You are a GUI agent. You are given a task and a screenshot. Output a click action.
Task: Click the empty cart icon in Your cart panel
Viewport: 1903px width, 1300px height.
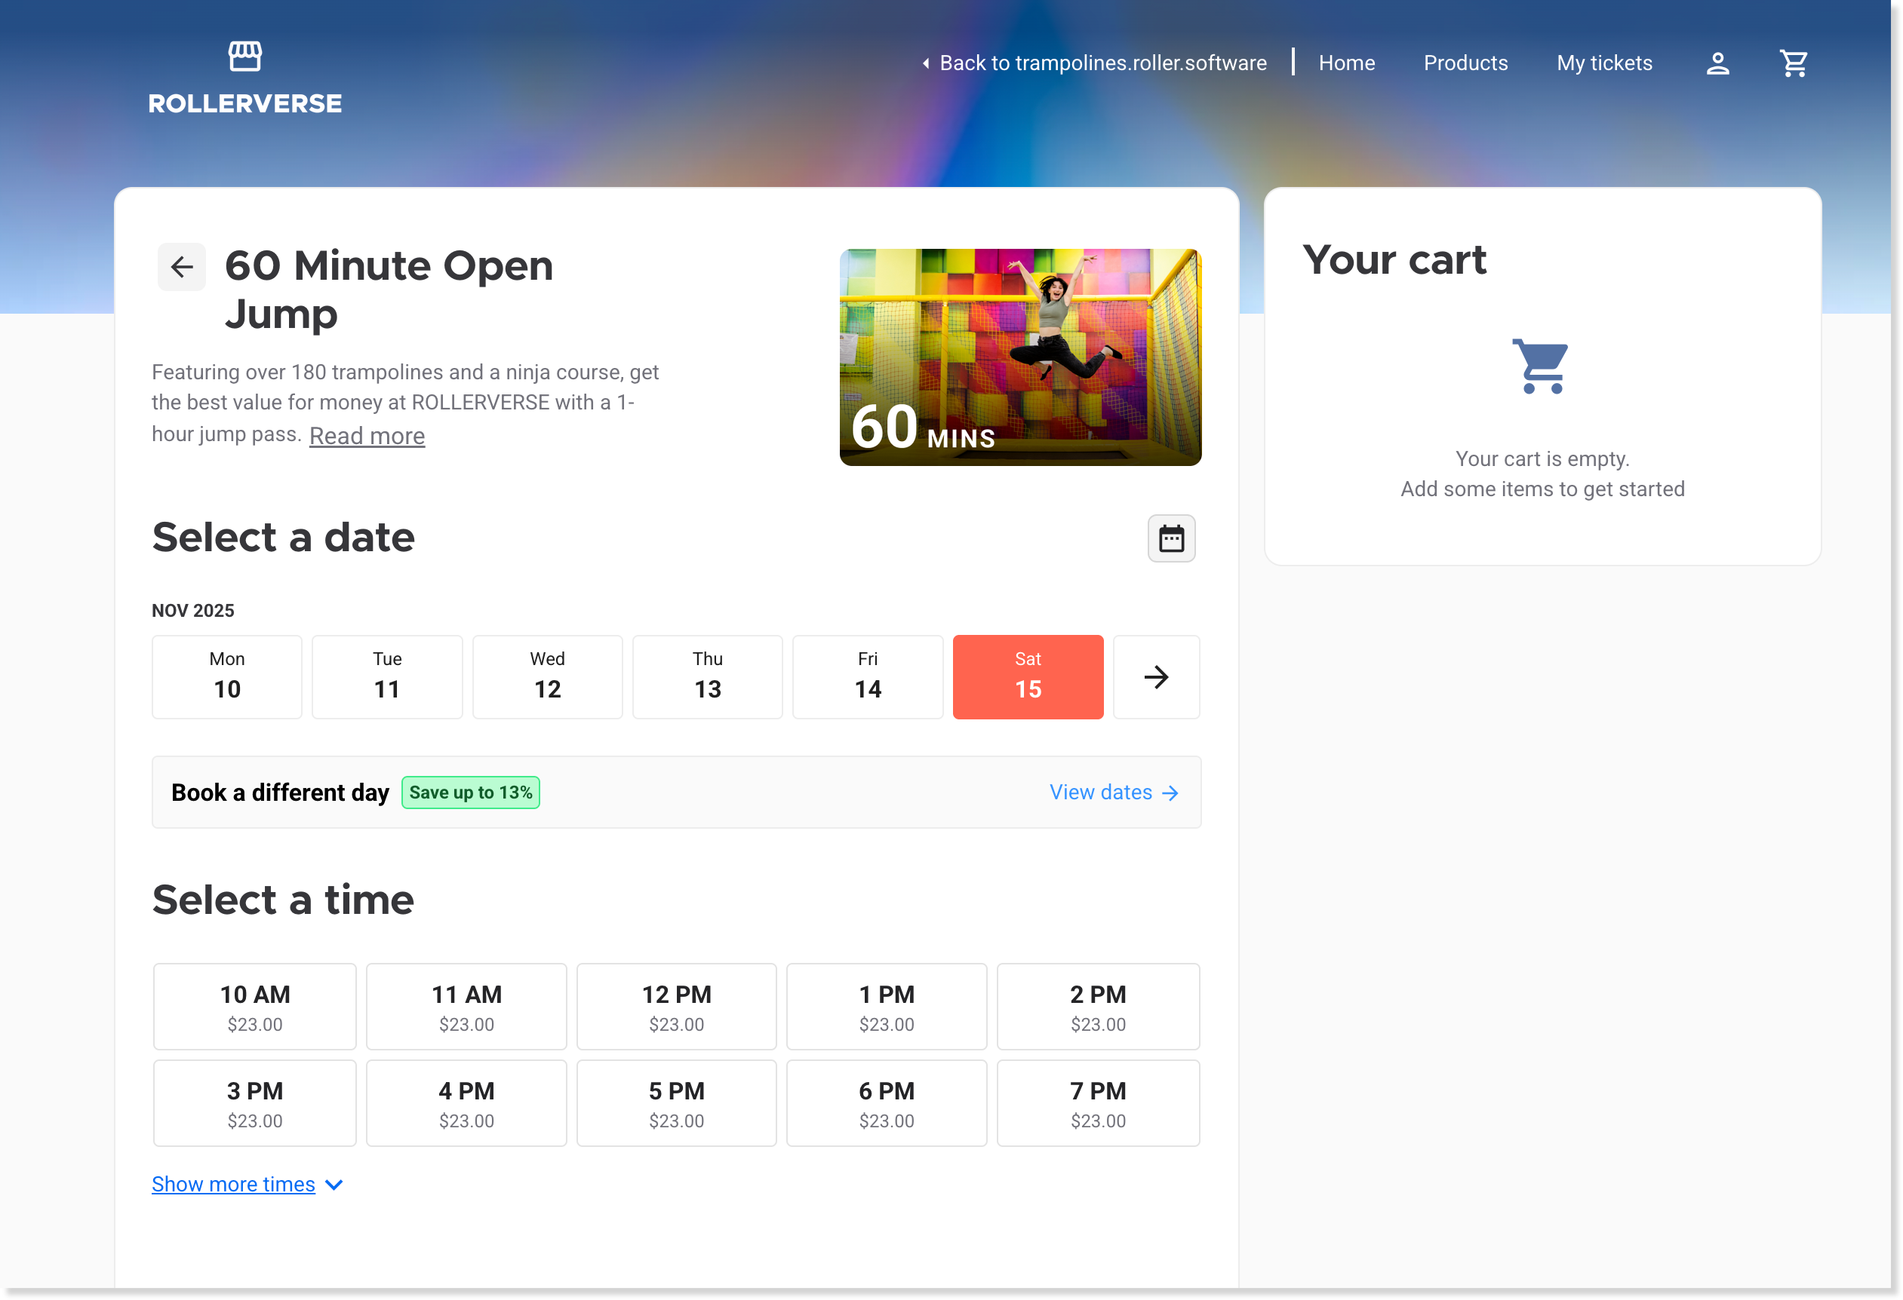point(1542,366)
